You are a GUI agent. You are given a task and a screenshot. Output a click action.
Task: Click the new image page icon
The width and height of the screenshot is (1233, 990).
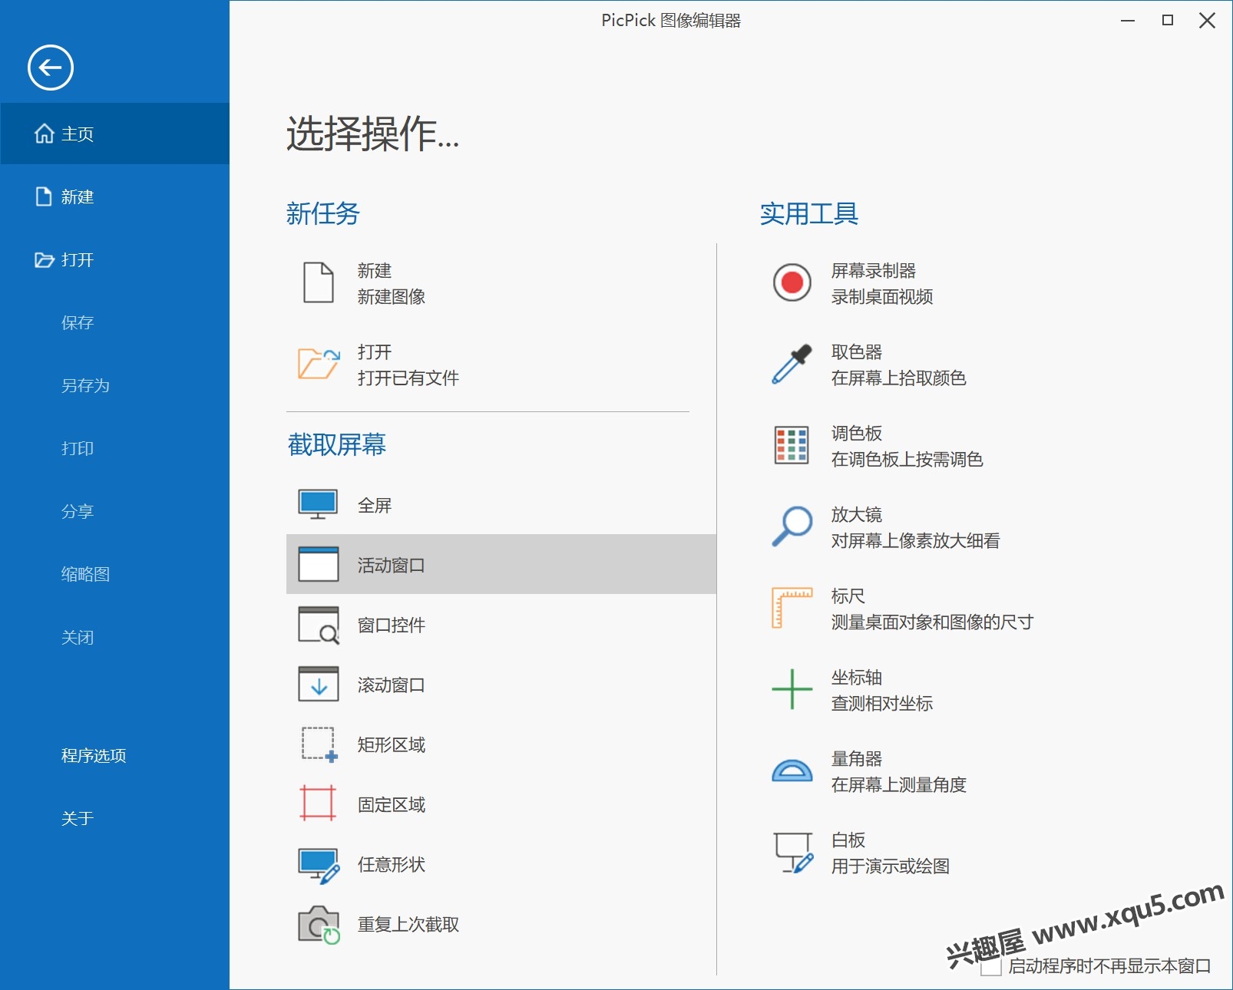point(319,282)
